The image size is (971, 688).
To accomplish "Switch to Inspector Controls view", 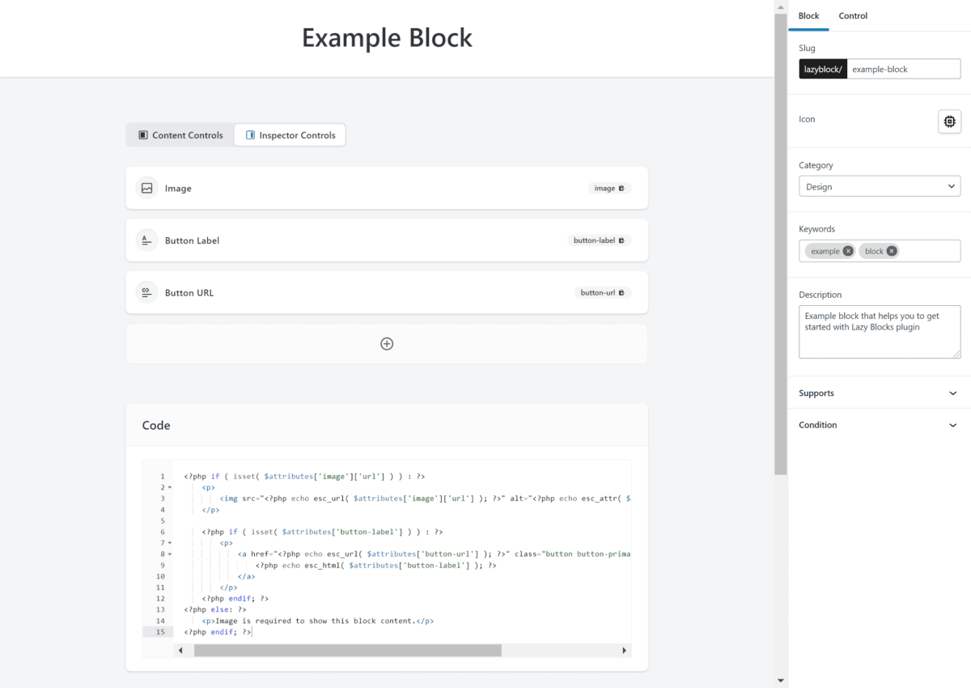I will tap(290, 135).
